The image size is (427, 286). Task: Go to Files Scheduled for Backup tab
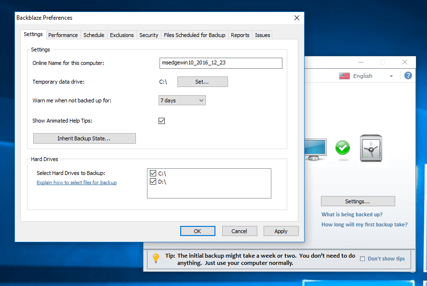click(194, 35)
